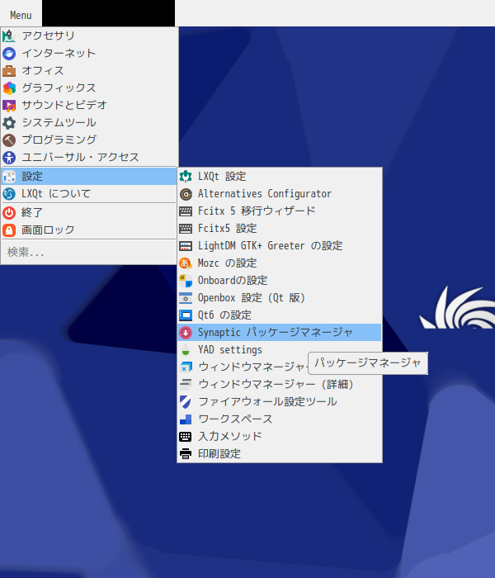
Task: Click the Openbox 設定 icon
Action: (186, 298)
